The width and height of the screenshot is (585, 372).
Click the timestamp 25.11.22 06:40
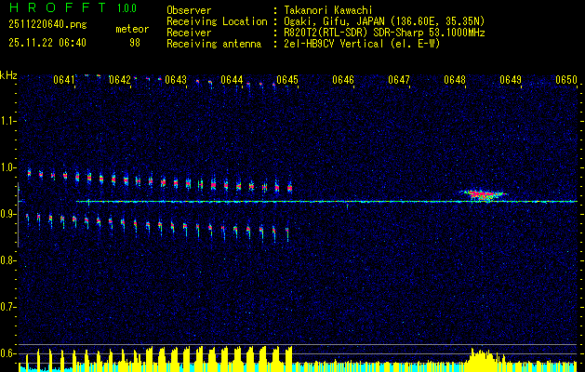tap(47, 43)
